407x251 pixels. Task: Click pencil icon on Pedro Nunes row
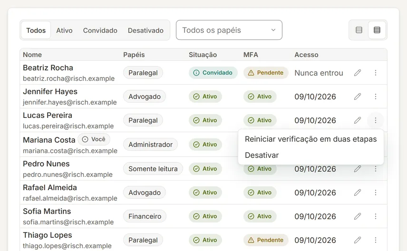pos(358,169)
